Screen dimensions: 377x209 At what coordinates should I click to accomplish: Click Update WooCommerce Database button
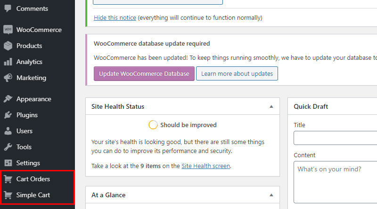coord(144,73)
